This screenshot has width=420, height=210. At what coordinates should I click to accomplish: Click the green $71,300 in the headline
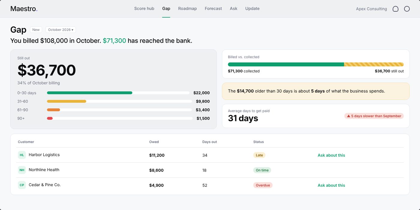(114, 41)
